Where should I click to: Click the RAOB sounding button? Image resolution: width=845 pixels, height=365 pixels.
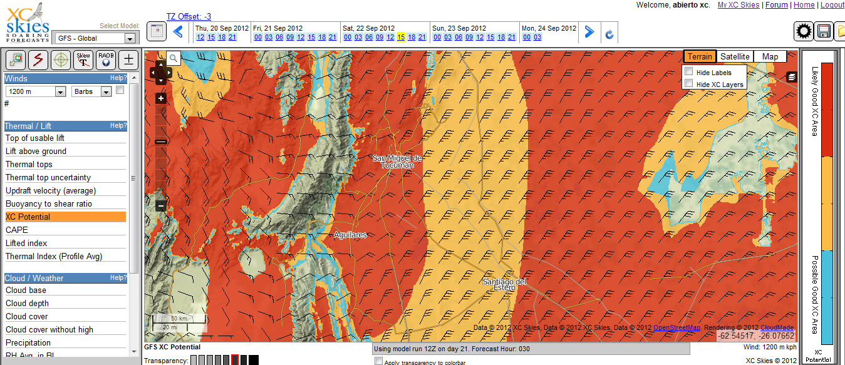105,60
